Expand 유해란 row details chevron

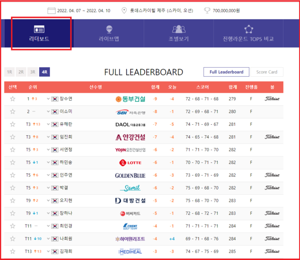[48, 124]
